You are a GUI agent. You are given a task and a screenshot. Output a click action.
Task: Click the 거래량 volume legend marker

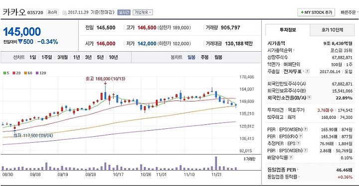tap(244, 159)
